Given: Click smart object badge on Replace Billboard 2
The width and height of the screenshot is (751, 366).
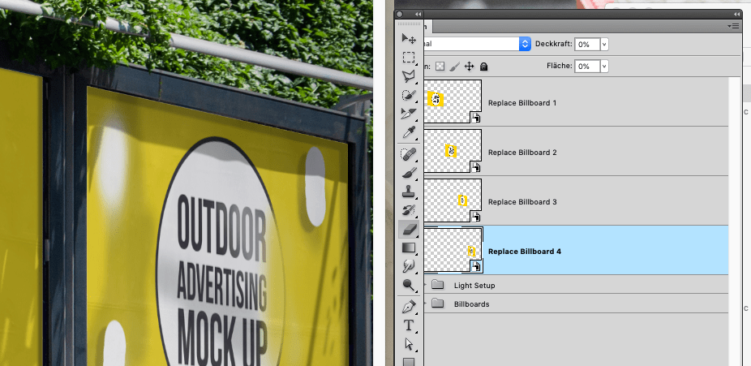Looking at the screenshot, I should click(x=475, y=167).
